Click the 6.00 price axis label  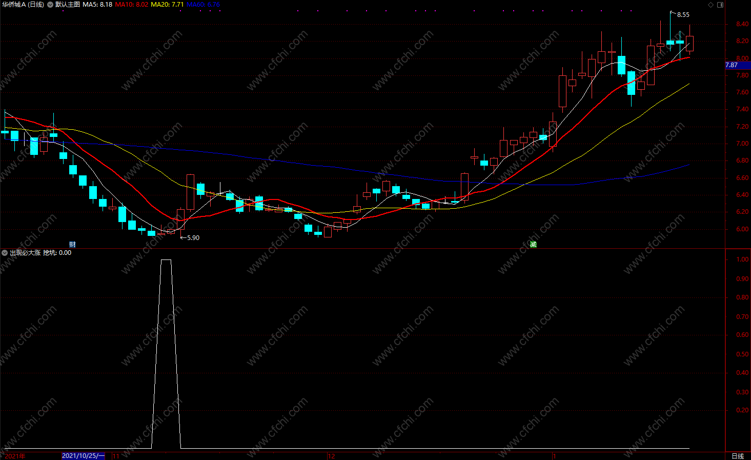coord(742,229)
